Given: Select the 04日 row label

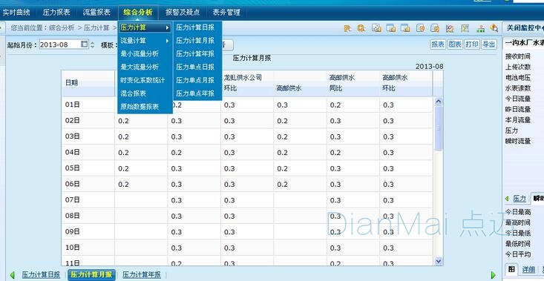Looking at the screenshot, I should pos(73,152).
